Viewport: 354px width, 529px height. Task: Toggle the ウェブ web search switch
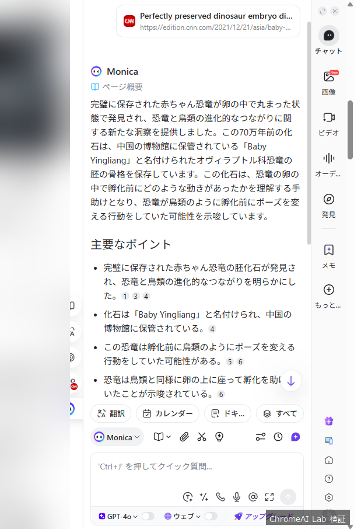click(x=211, y=516)
